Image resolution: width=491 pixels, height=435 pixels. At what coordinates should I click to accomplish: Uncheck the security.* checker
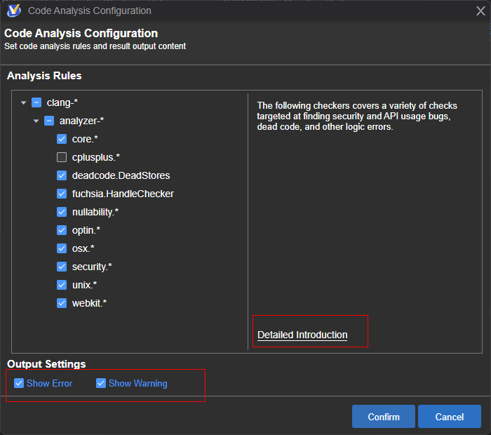[62, 267]
